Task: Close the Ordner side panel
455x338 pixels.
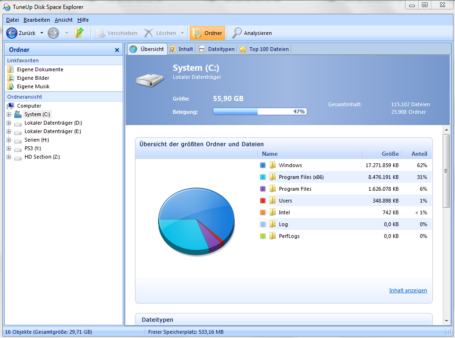Action: point(117,50)
